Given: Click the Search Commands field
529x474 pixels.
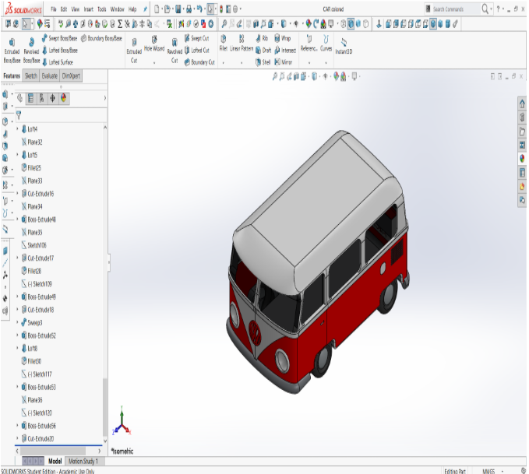Looking at the screenshot, I should [x=452, y=9].
